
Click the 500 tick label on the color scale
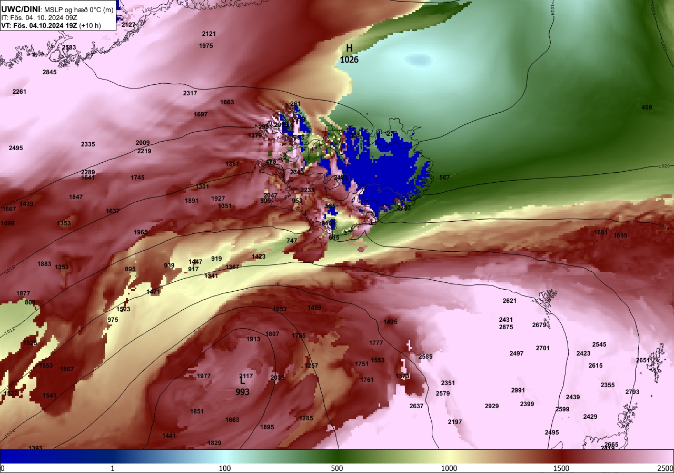coord(337,468)
